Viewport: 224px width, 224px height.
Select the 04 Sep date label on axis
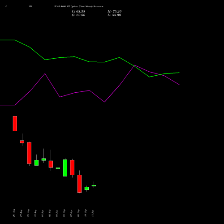(x=64, y=213)
